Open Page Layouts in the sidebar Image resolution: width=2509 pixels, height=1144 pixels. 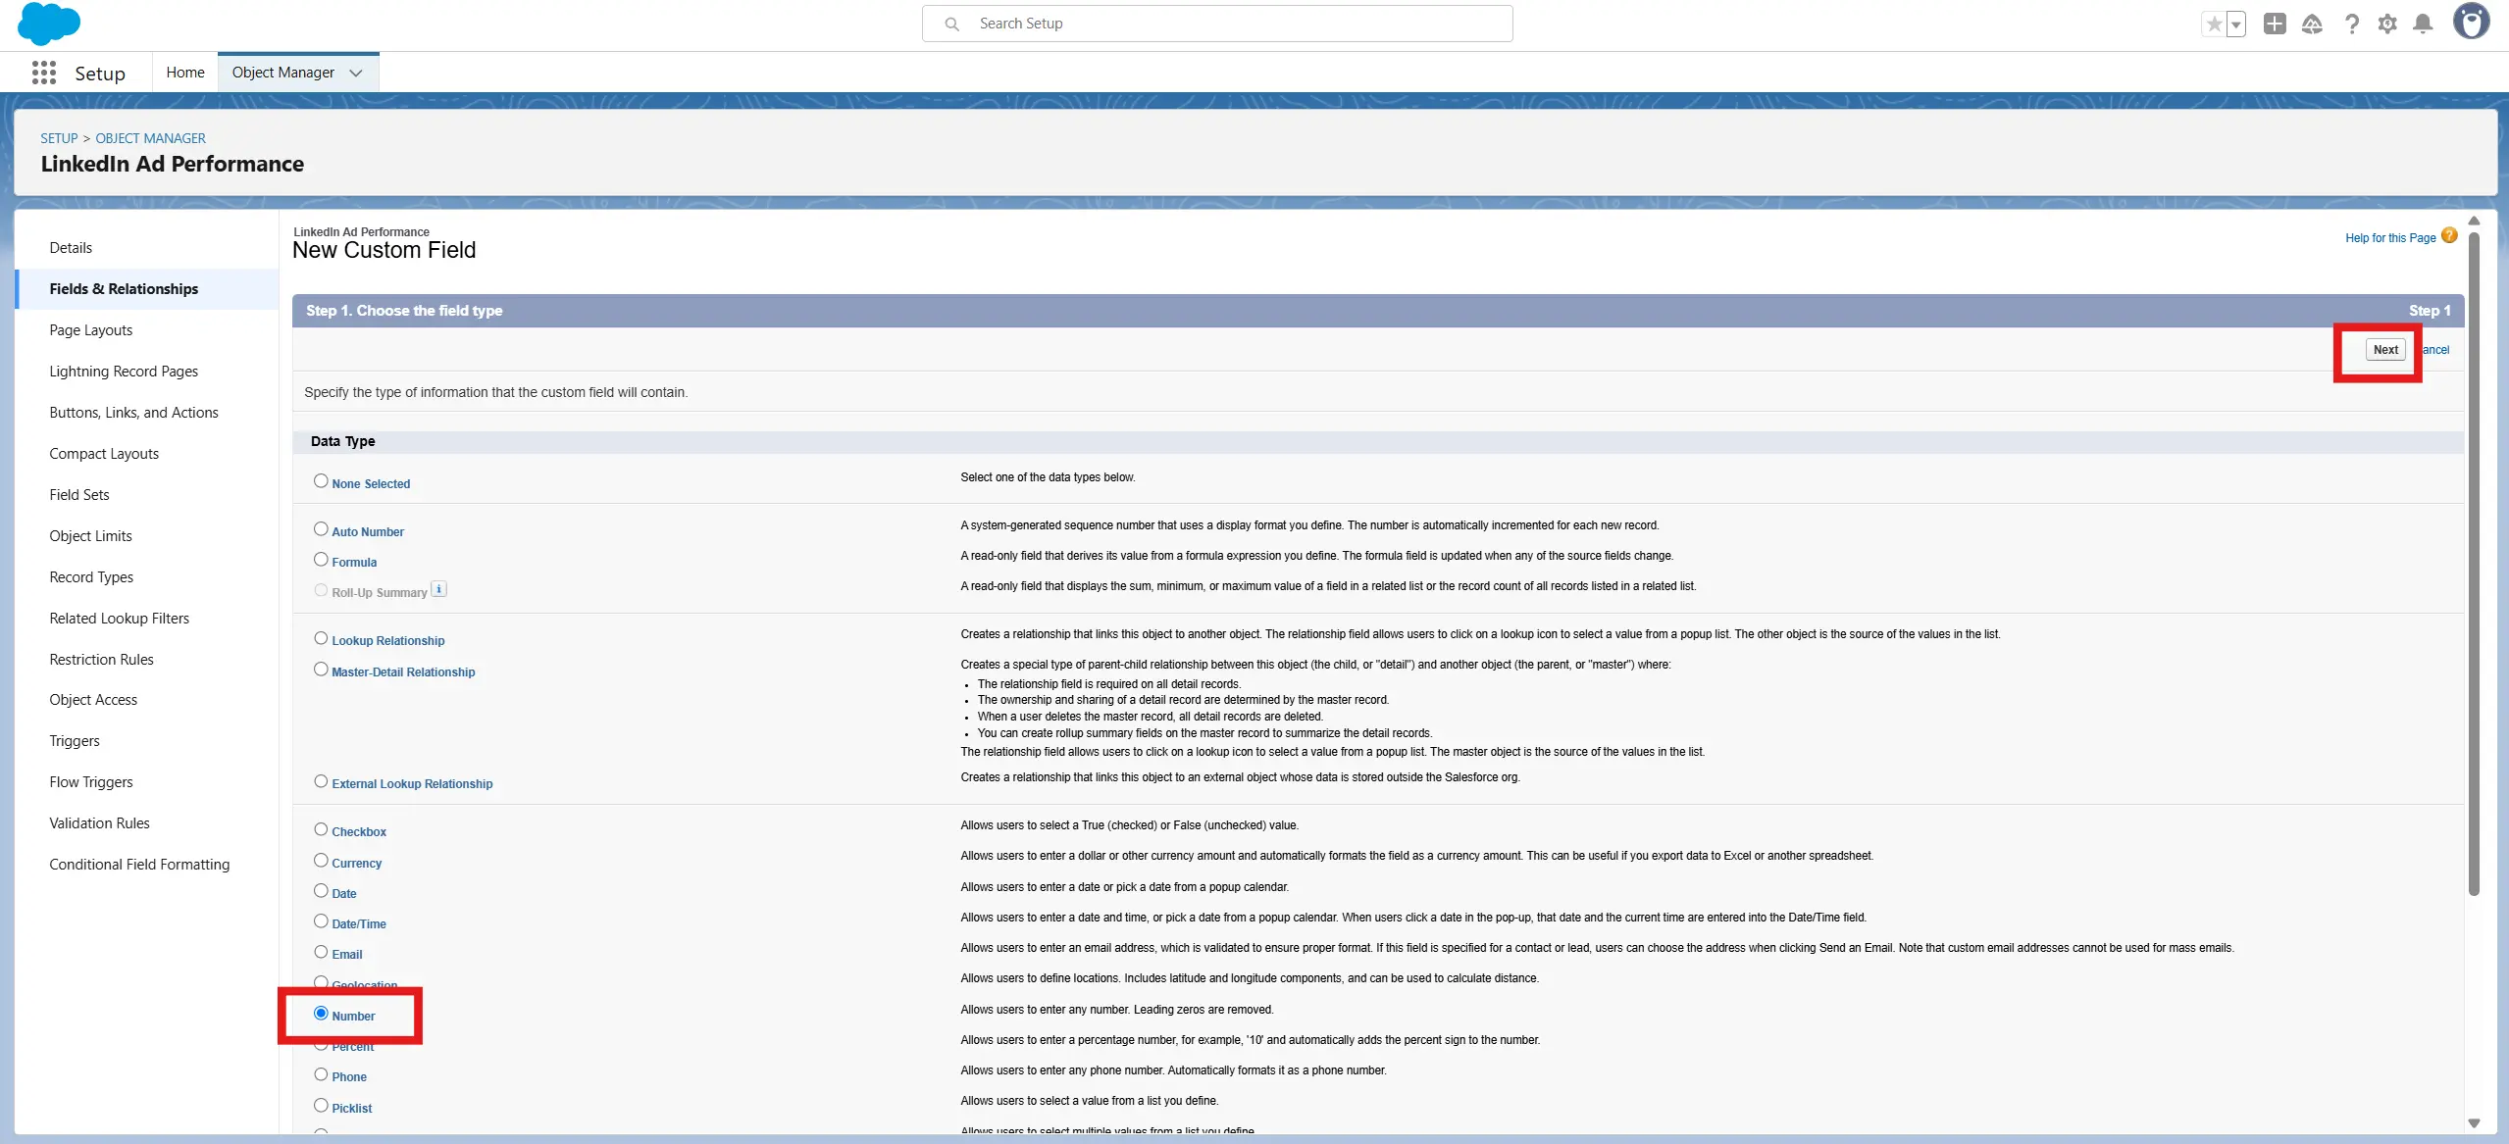point(91,330)
